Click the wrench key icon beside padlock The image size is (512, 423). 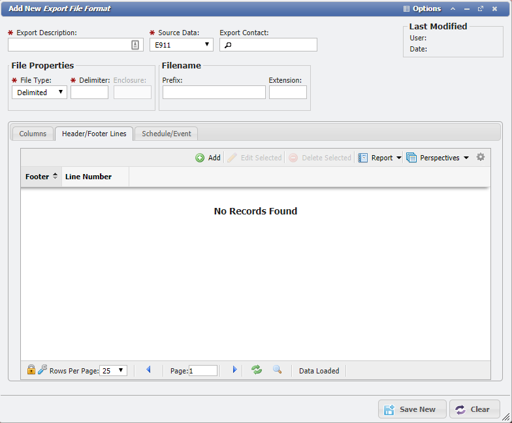42,370
